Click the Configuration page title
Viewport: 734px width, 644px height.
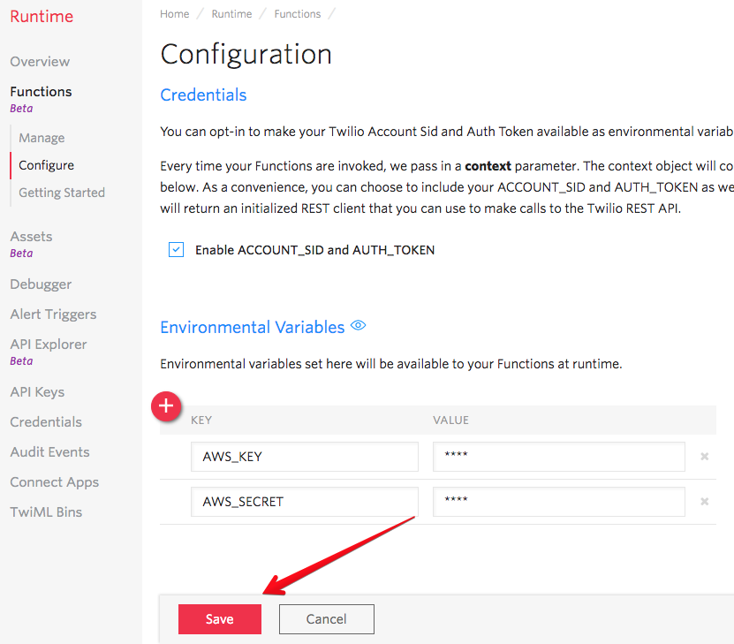pyautogui.click(x=246, y=54)
